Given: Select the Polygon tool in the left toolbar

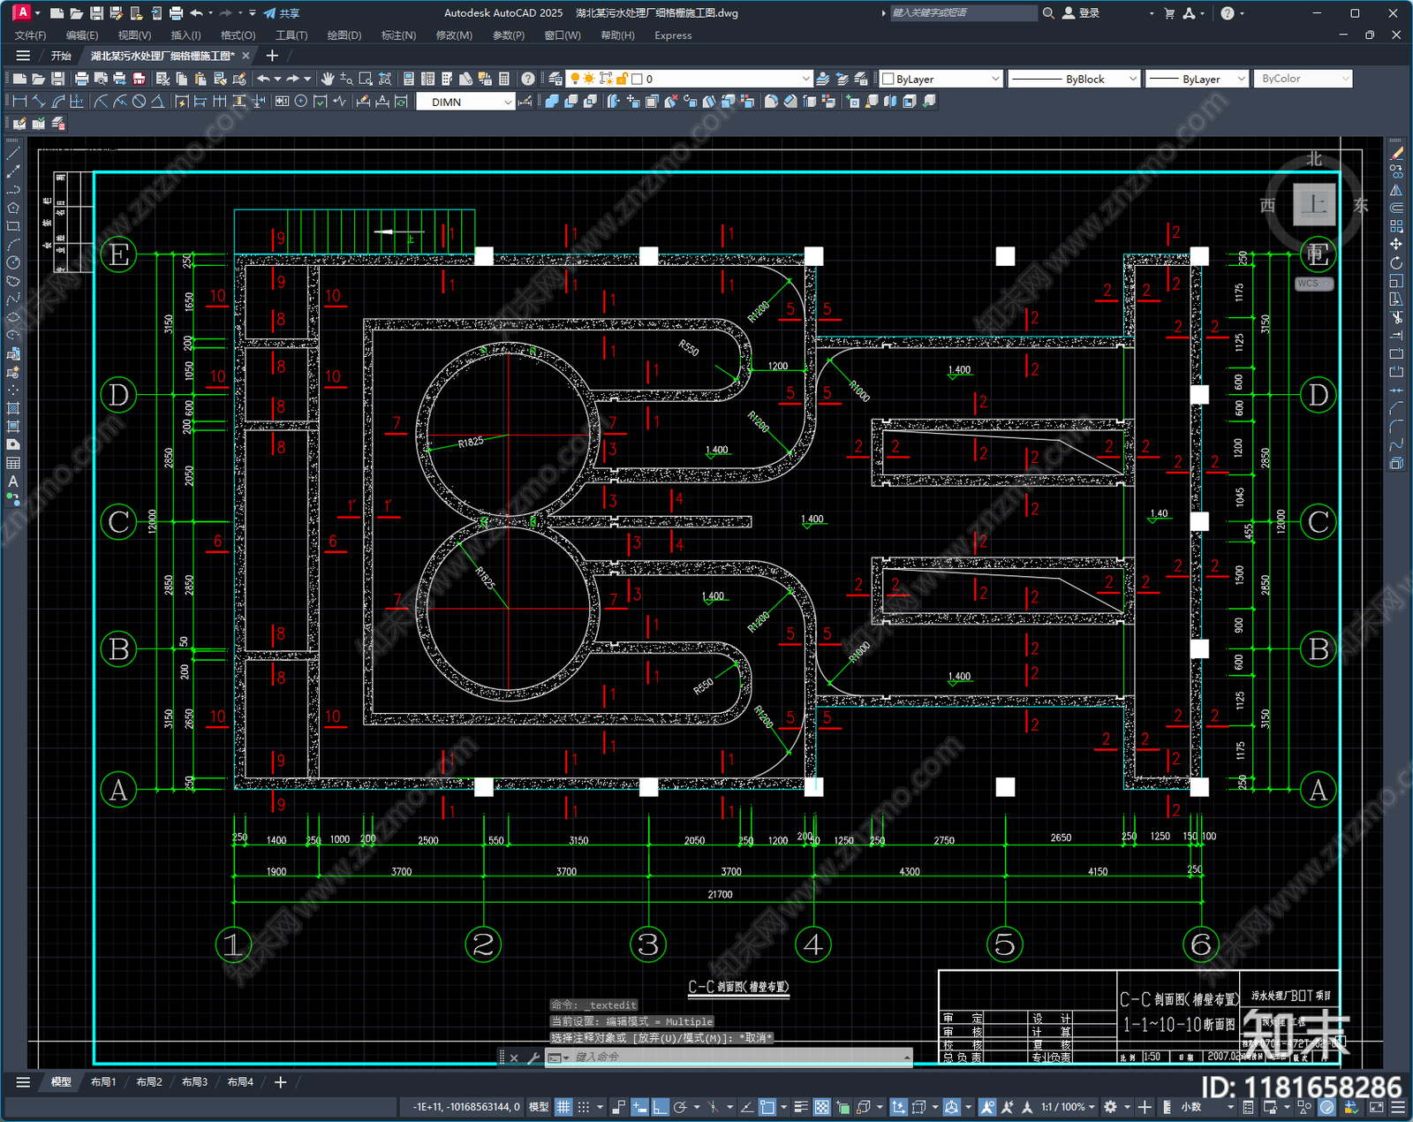Looking at the screenshot, I should 13,208.
